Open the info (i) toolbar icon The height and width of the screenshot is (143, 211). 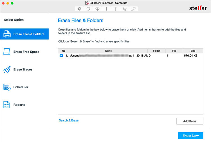(x=106, y=9)
